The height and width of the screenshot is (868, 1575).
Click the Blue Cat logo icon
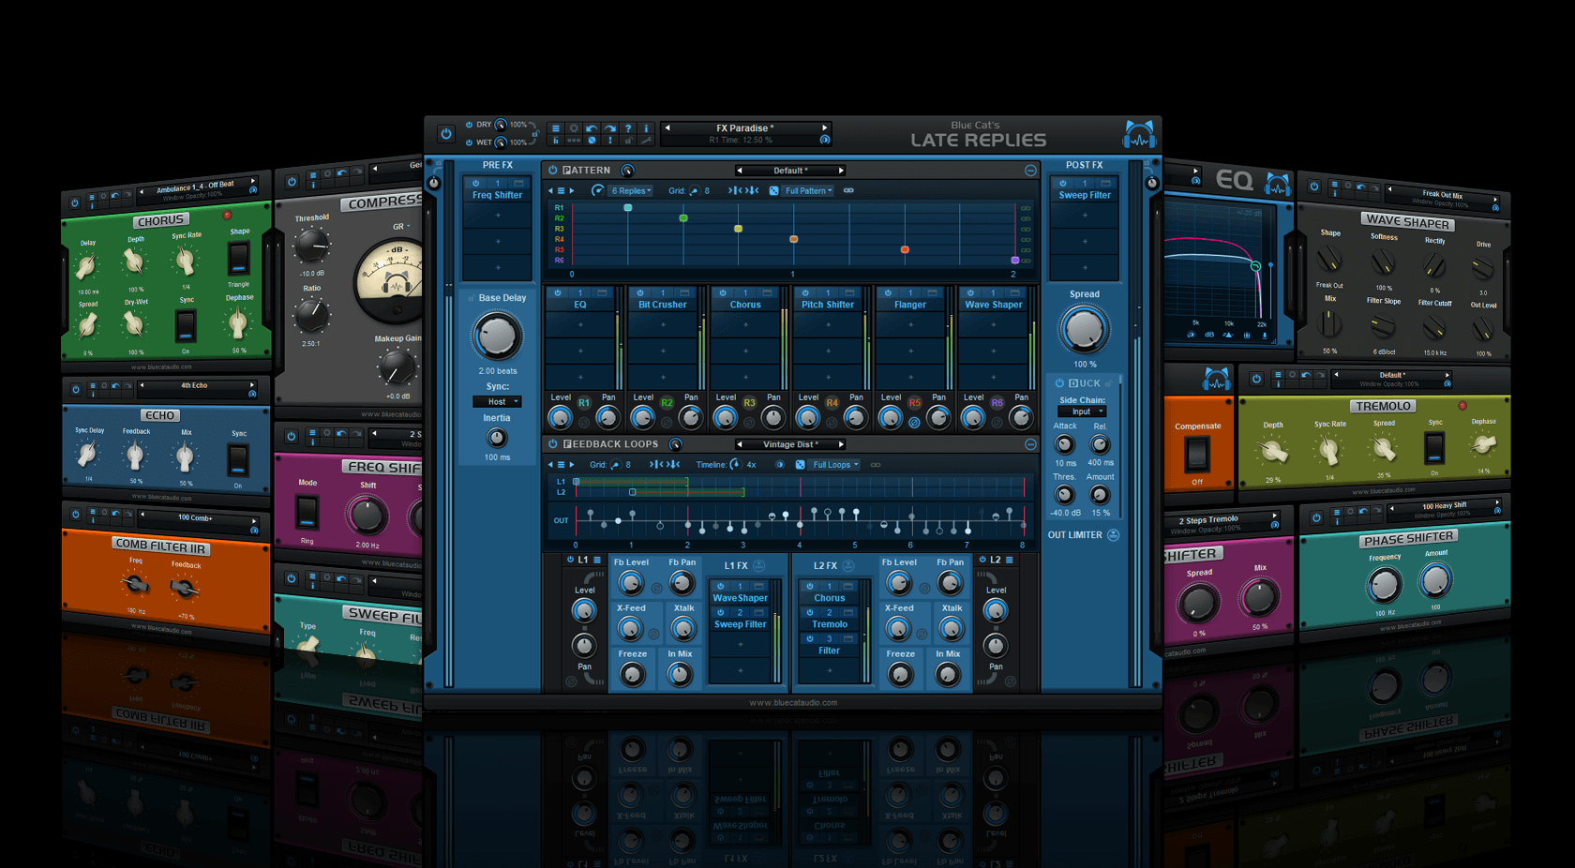1139,135
